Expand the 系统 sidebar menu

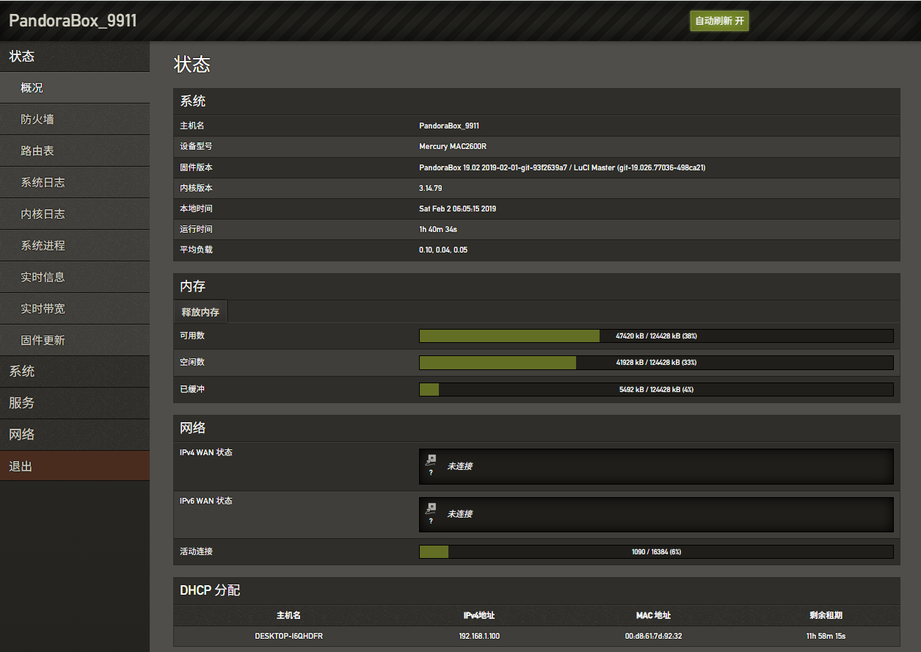click(x=75, y=372)
